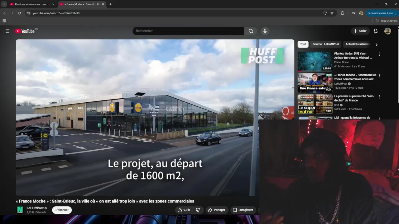Open Une France saturée video thumbnail

point(315,83)
